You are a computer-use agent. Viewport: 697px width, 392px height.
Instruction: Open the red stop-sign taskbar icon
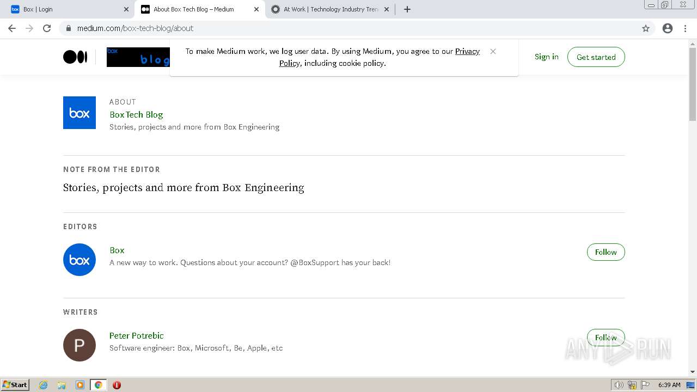(x=117, y=385)
